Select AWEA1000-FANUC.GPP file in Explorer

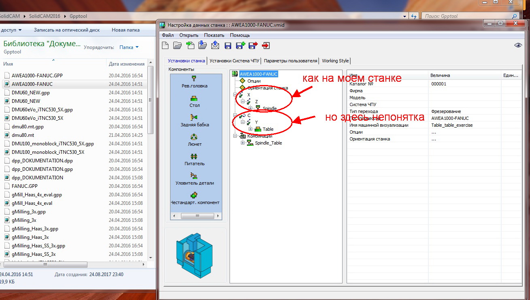coord(37,76)
